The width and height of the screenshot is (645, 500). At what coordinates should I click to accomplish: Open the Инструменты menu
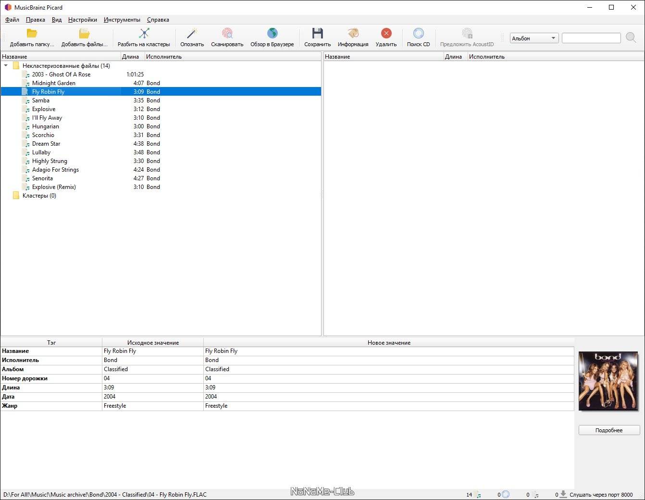click(122, 20)
